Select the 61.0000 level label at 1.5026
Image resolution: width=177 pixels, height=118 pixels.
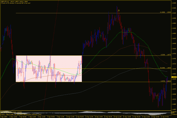[165, 12]
